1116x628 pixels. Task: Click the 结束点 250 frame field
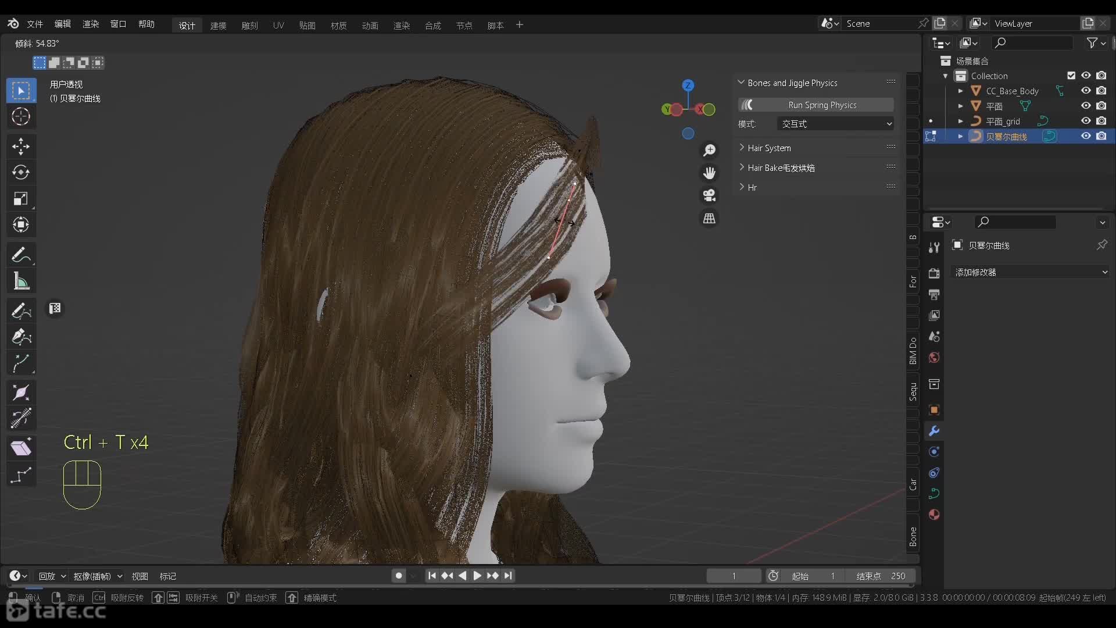880,576
